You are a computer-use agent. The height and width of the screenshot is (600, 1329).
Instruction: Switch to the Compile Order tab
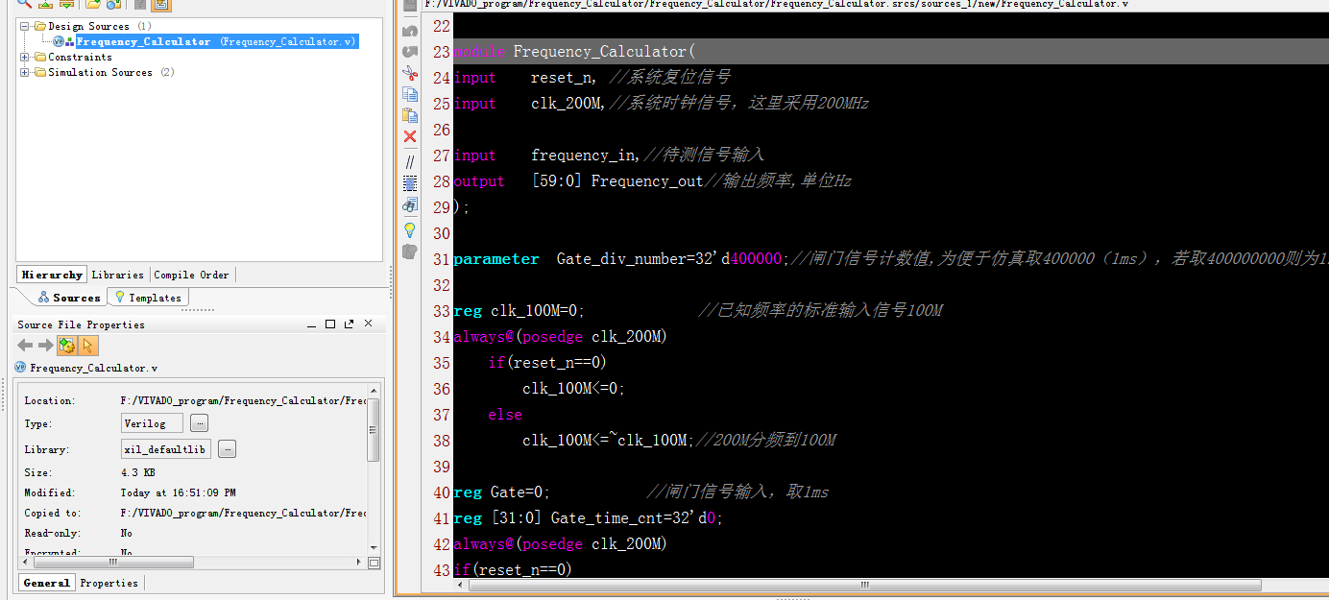(191, 275)
